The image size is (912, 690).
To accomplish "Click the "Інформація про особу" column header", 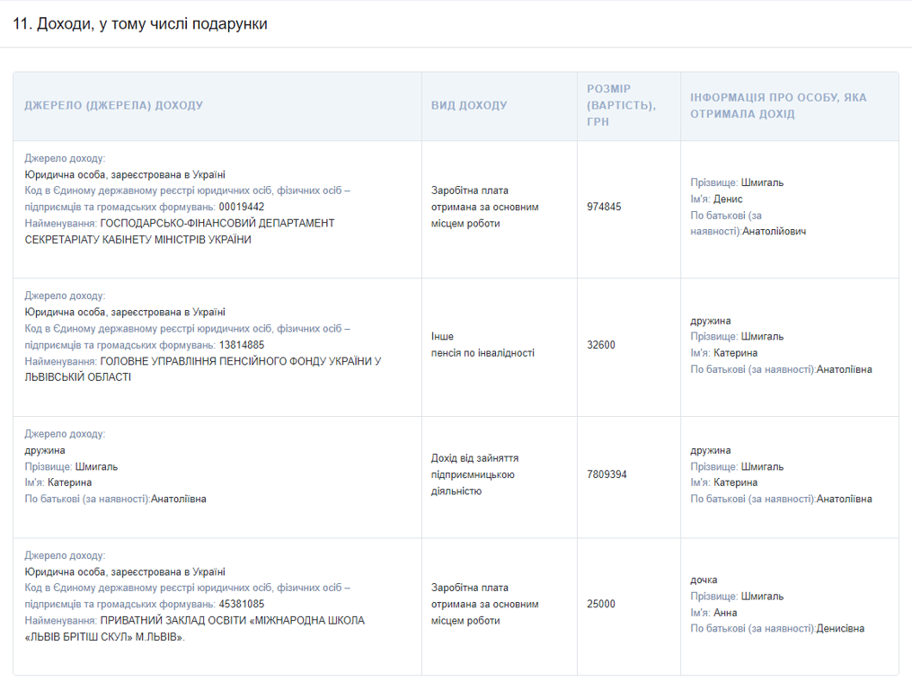I will [x=778, y=105].
